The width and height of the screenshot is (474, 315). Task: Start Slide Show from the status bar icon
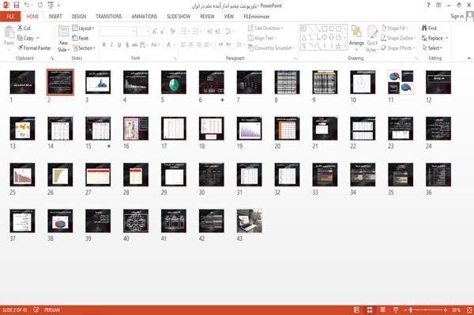[x=396, y=309]
